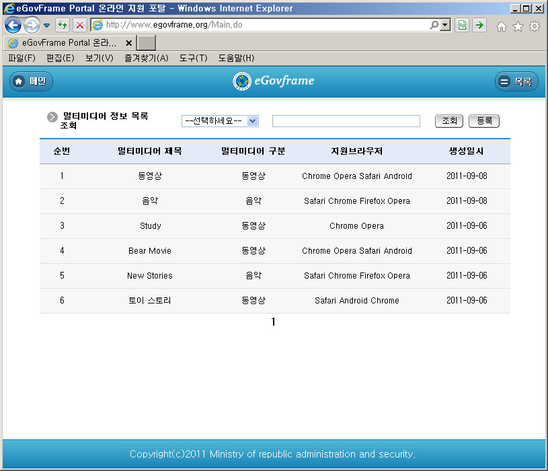
Task: Open the 파일(F) menu
Action: [x=22, y=59]
